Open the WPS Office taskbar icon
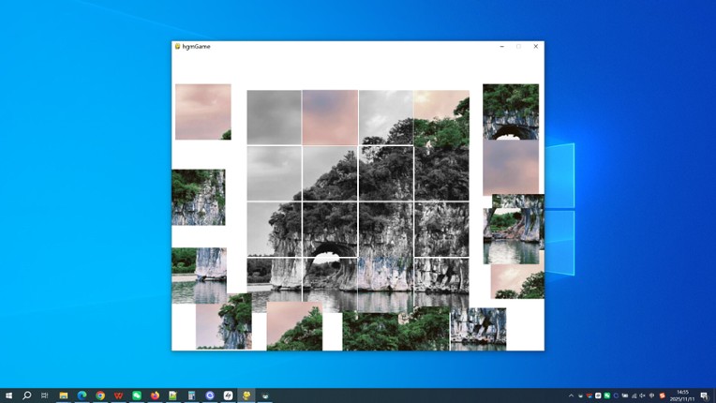 118,396
